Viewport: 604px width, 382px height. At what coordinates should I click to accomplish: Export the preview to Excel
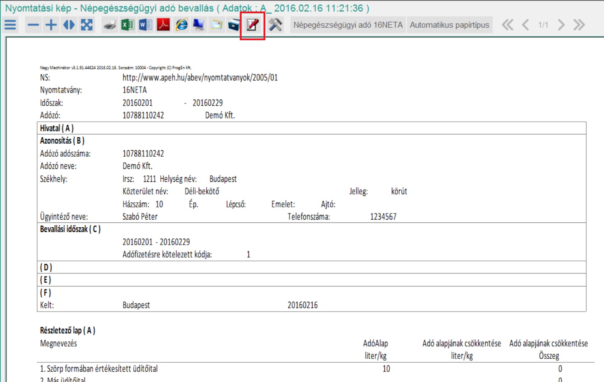(x=128, y=25)
